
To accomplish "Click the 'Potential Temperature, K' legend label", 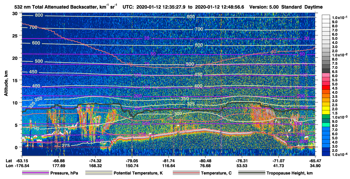I will [x=138, y=173].
